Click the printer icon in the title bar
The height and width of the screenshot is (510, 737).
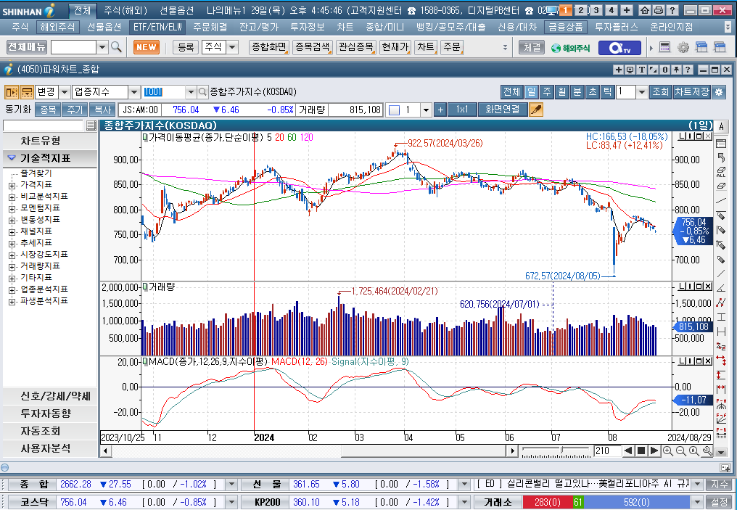659,10
